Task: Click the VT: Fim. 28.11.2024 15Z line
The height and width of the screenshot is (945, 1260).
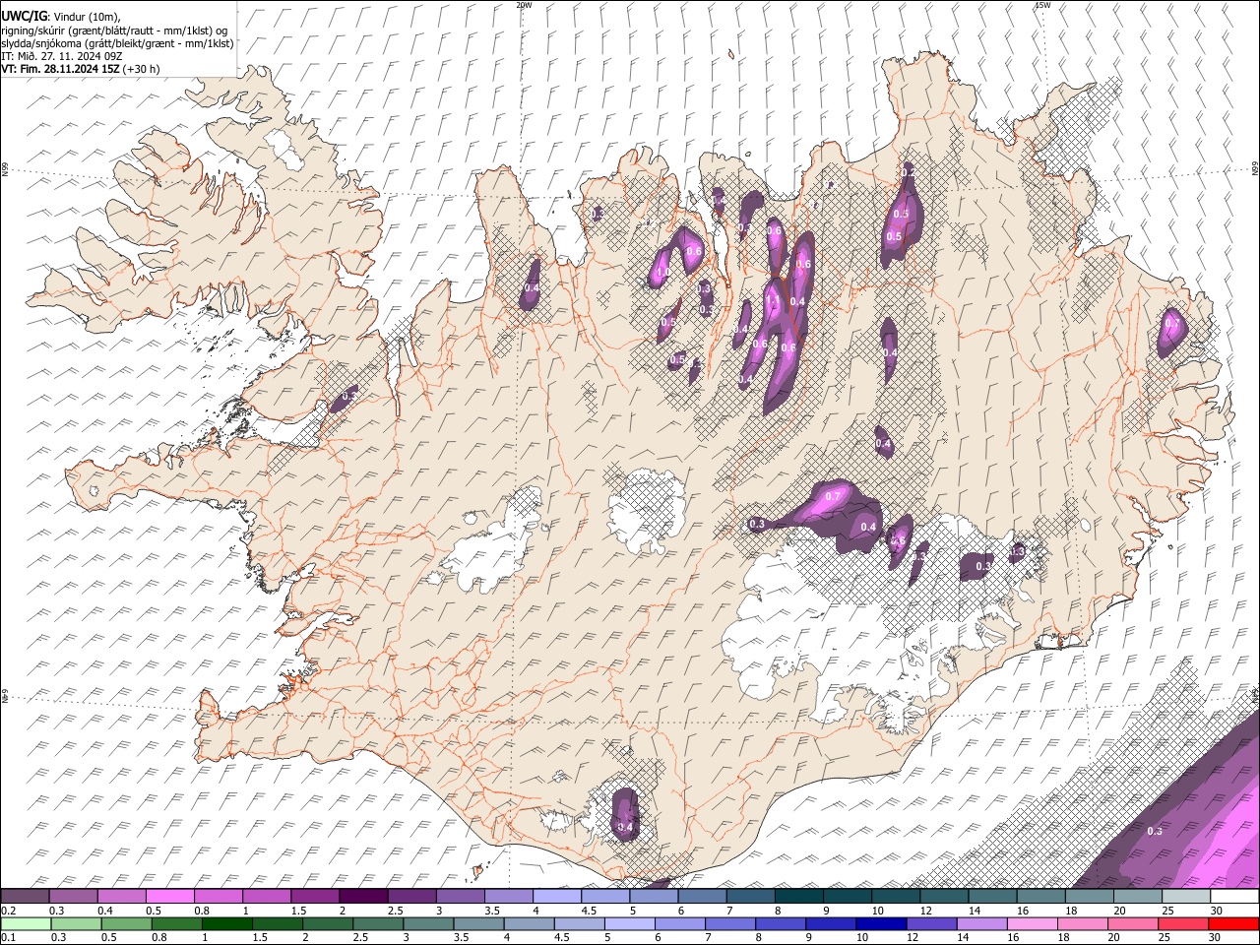Action: [x=81, y=69]
